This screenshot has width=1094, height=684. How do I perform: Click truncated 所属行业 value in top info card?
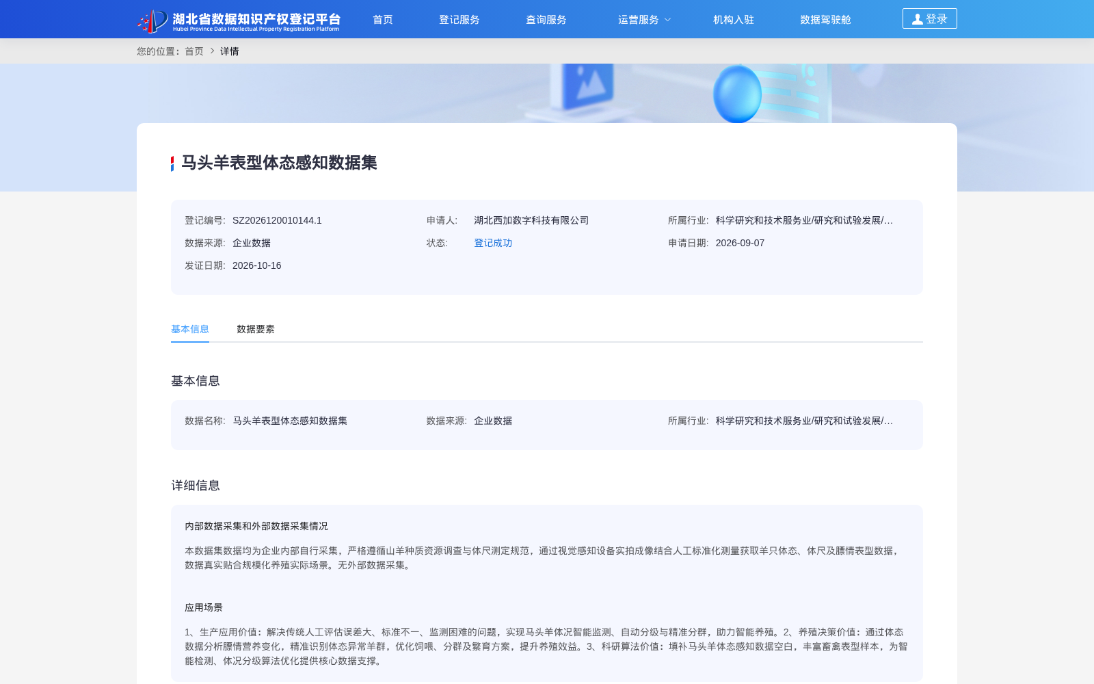pos(804,220)
